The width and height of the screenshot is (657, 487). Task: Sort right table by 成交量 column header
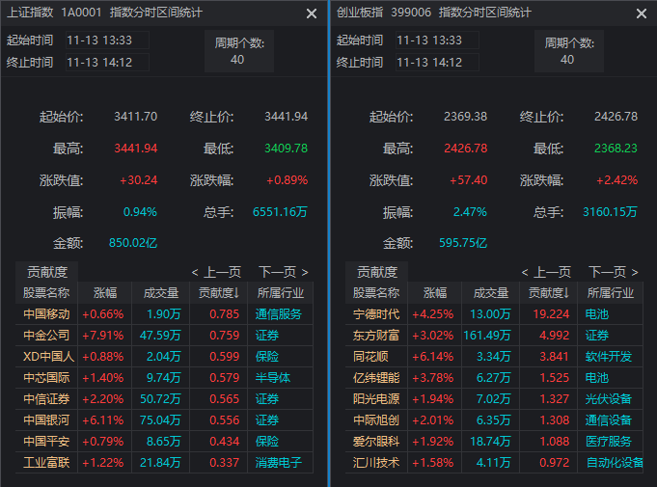click(x=486, y=292)
